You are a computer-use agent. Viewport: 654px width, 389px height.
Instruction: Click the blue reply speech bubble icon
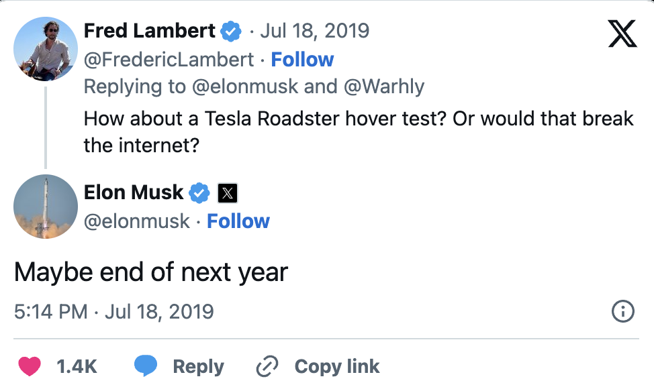146,366
